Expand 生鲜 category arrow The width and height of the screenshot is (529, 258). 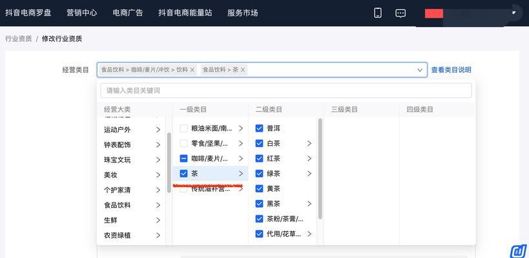(158, 221)
